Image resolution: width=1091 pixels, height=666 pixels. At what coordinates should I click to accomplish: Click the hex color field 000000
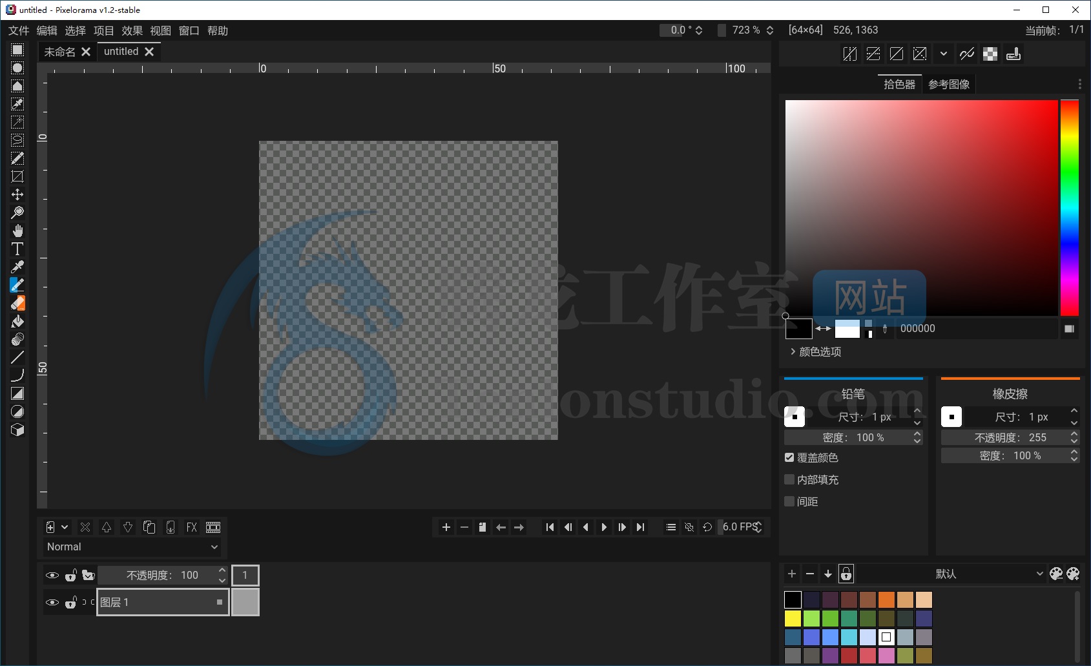977,329
